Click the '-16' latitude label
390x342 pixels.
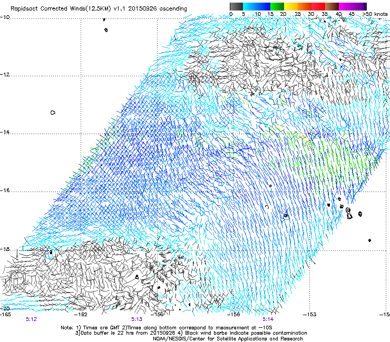pyautogui.click(x=5, y=190)
